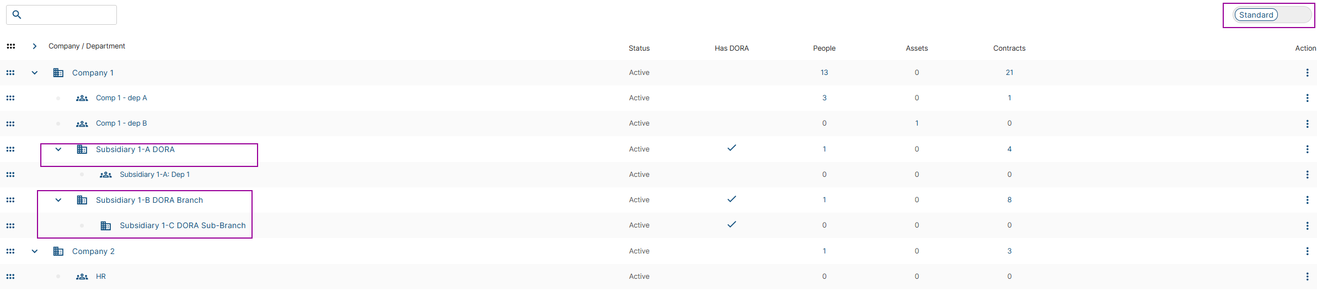The image size is (1317, 297).
Task: Click Has DORA checkmark for Subsidiary 1-C Sub-Branch
Action: (732, 224)
